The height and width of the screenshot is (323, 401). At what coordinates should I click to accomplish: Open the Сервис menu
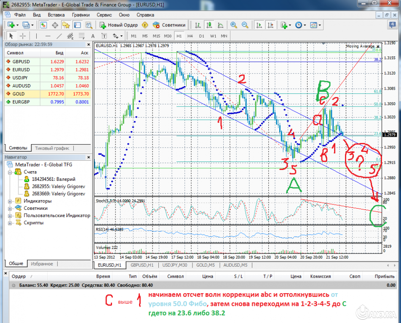[x=104, y=14]
